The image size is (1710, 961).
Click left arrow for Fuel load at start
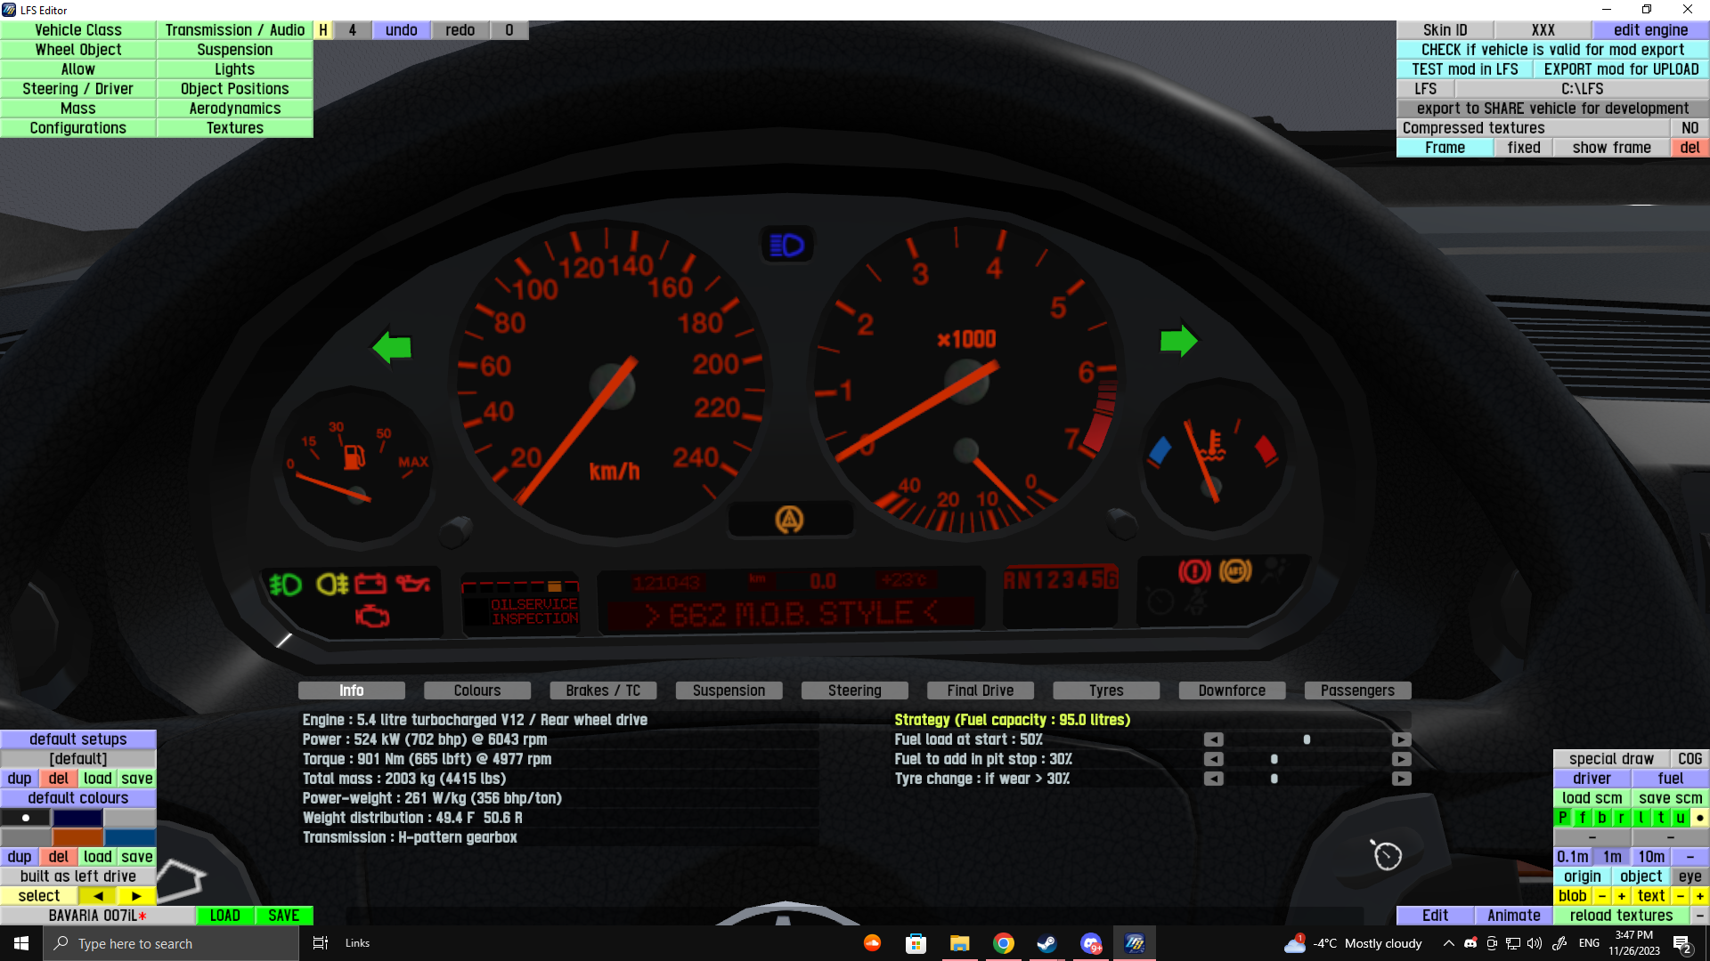pos(1214,739)
